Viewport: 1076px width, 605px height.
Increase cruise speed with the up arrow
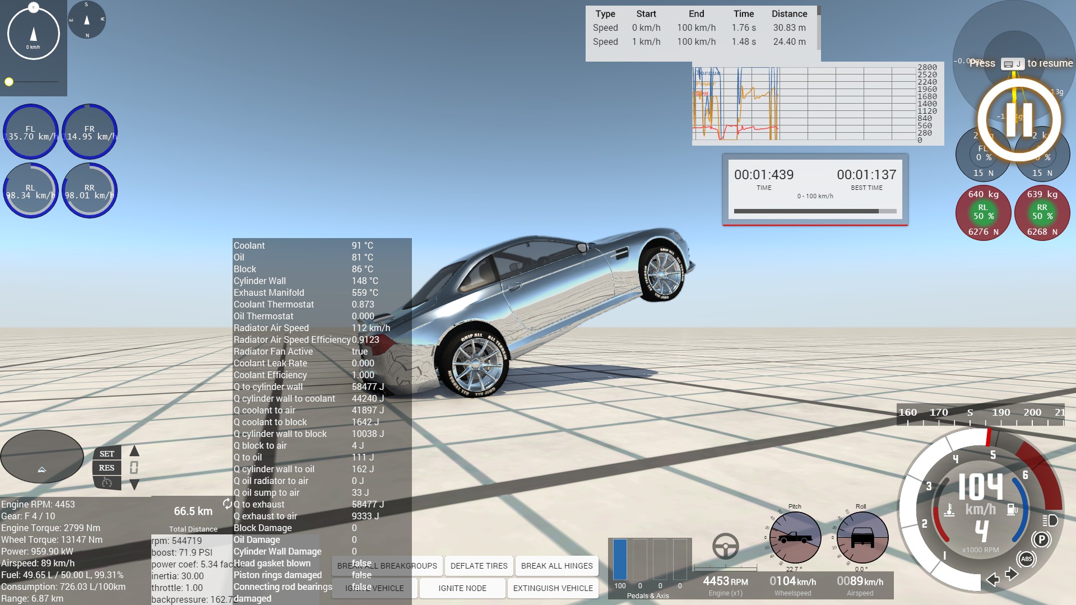tap(134, 451)
